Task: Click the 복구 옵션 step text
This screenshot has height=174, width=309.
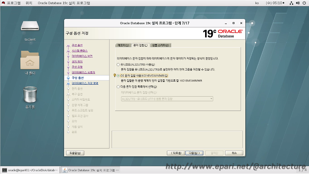Action: (77, 94)
